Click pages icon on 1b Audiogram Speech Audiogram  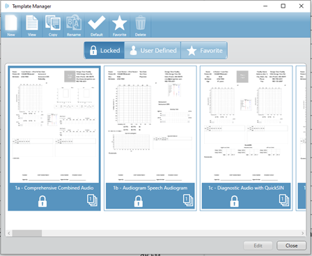(x=188, y=200)
